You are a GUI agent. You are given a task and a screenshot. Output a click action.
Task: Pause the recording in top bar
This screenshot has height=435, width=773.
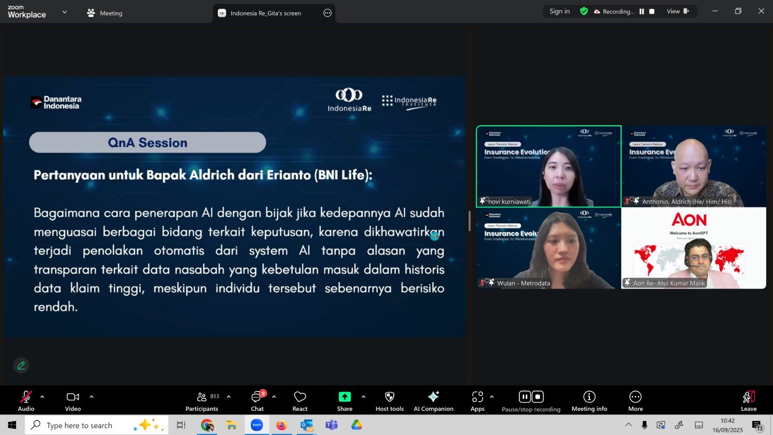(642, 12)
